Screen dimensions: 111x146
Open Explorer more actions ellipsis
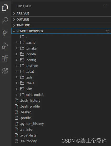tap(105, 6)
